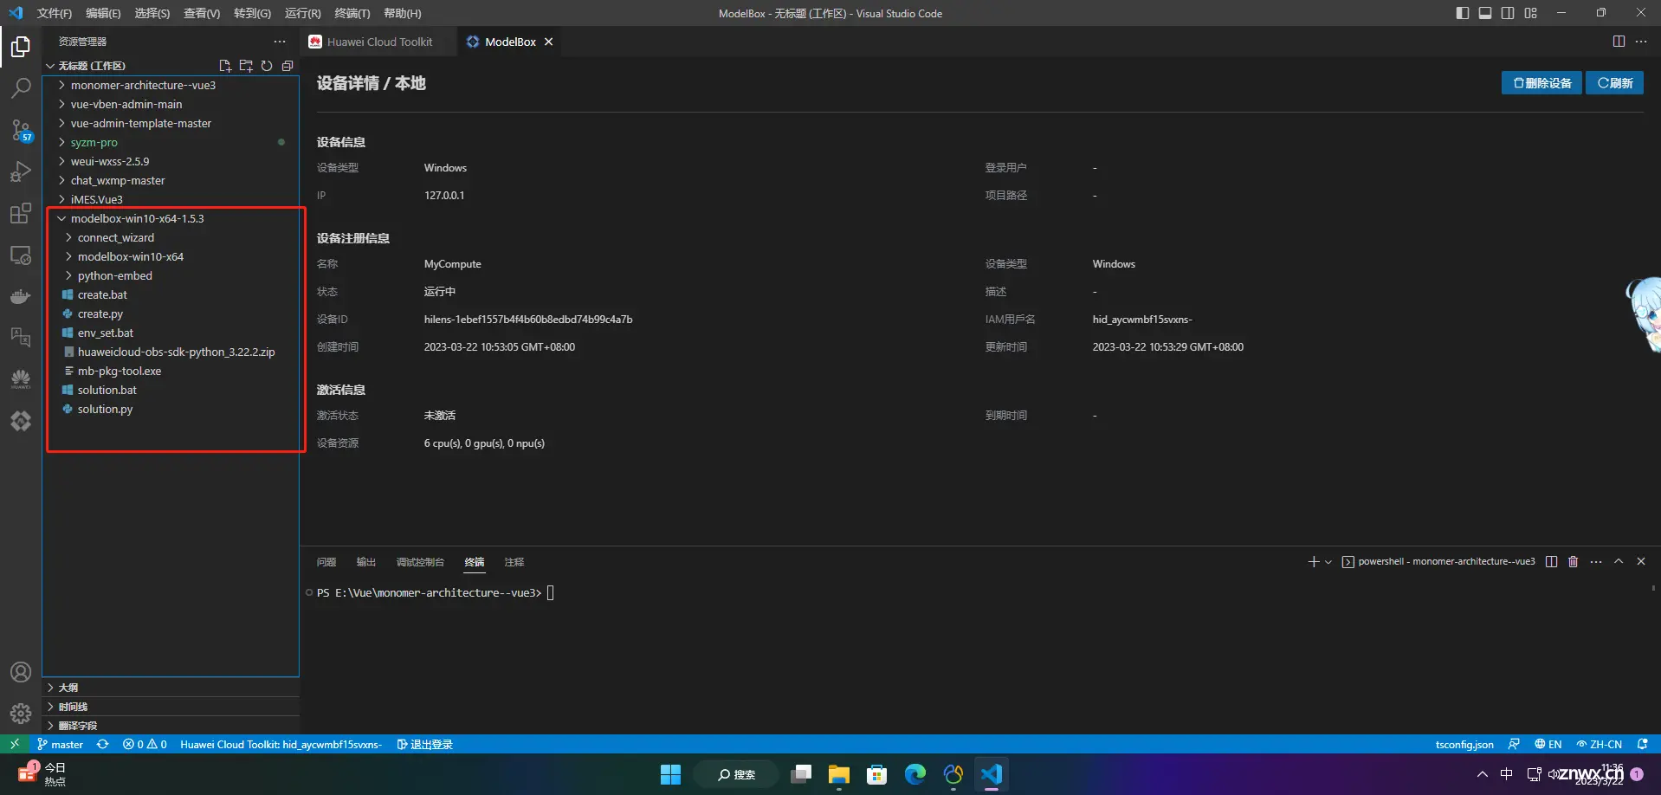The height and width of the screenshot is (795, 1661).
Task: Expand the python-embed folder
Action: click(171, 275)
